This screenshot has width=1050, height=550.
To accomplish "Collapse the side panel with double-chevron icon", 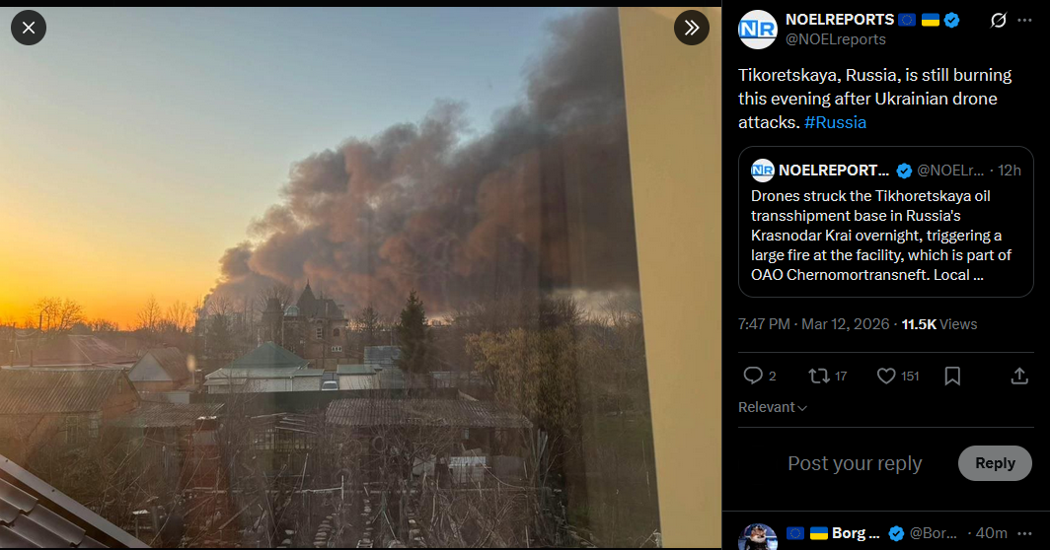I will (691, 28).
